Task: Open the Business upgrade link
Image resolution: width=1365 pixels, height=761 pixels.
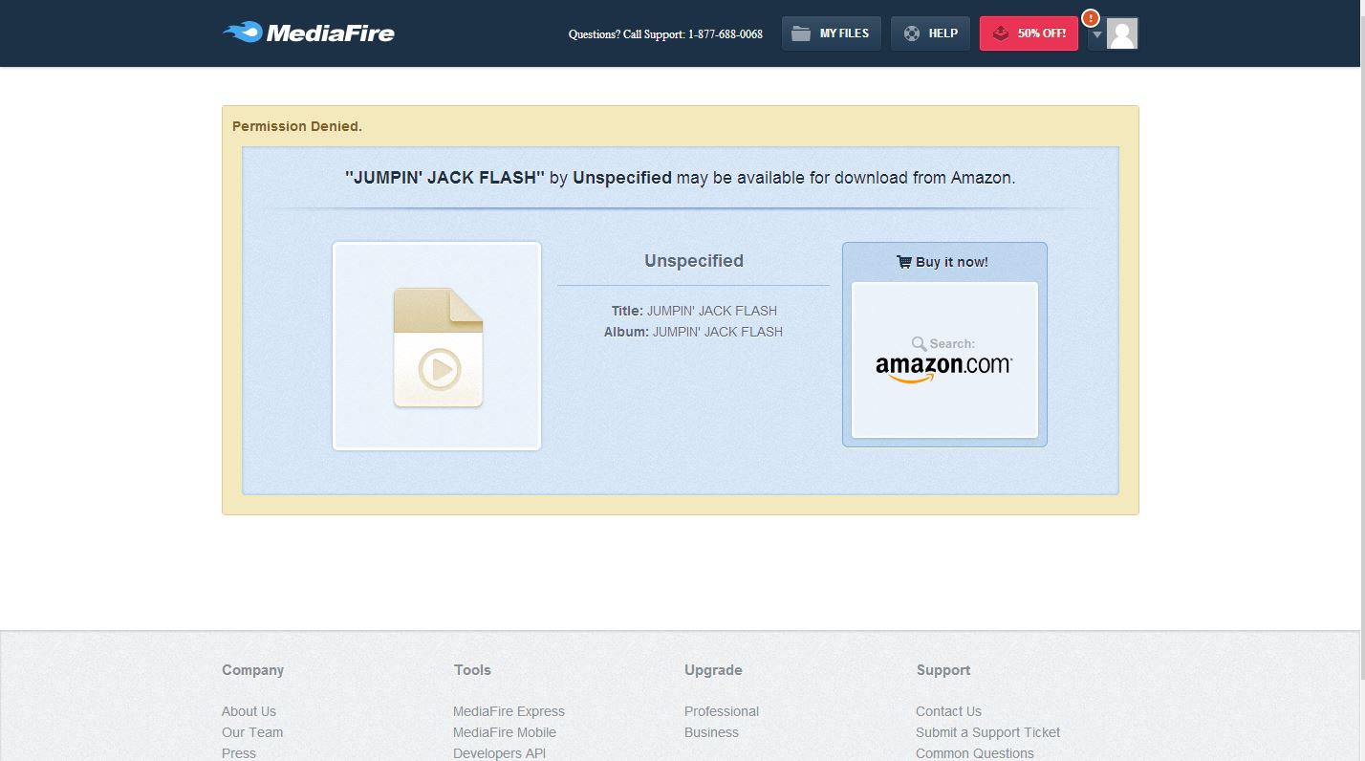Action: click(x=711, y=732)
